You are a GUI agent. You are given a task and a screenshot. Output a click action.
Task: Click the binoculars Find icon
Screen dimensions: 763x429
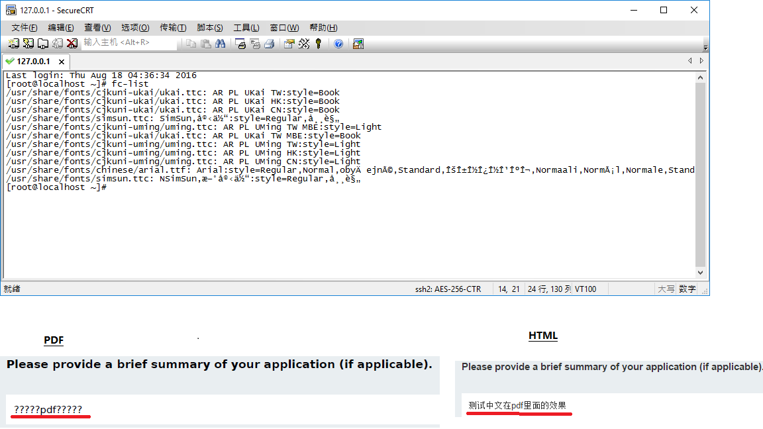tap(221, 44)
